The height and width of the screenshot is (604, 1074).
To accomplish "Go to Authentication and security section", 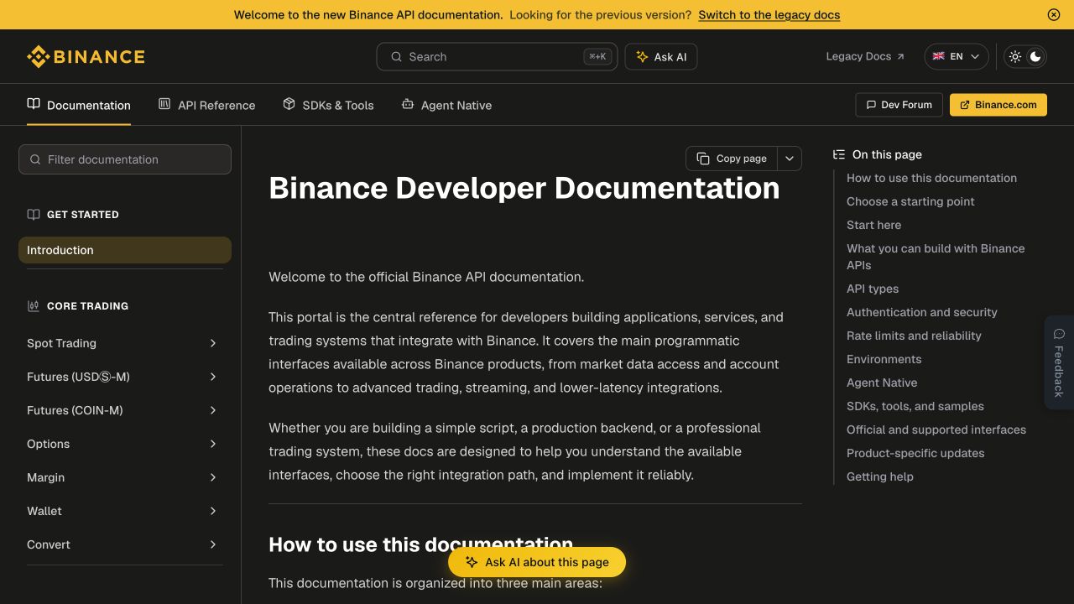I will [922, 312].
